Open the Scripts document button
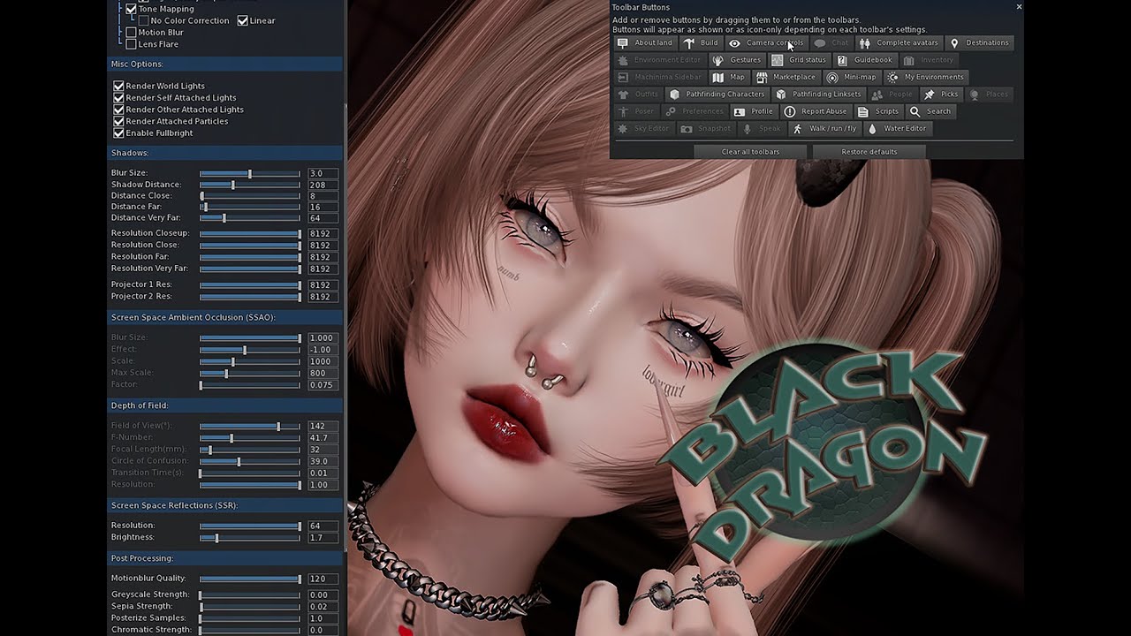Screen dimensions: 1131x636 pyautogui.click(x=878, y=111)
